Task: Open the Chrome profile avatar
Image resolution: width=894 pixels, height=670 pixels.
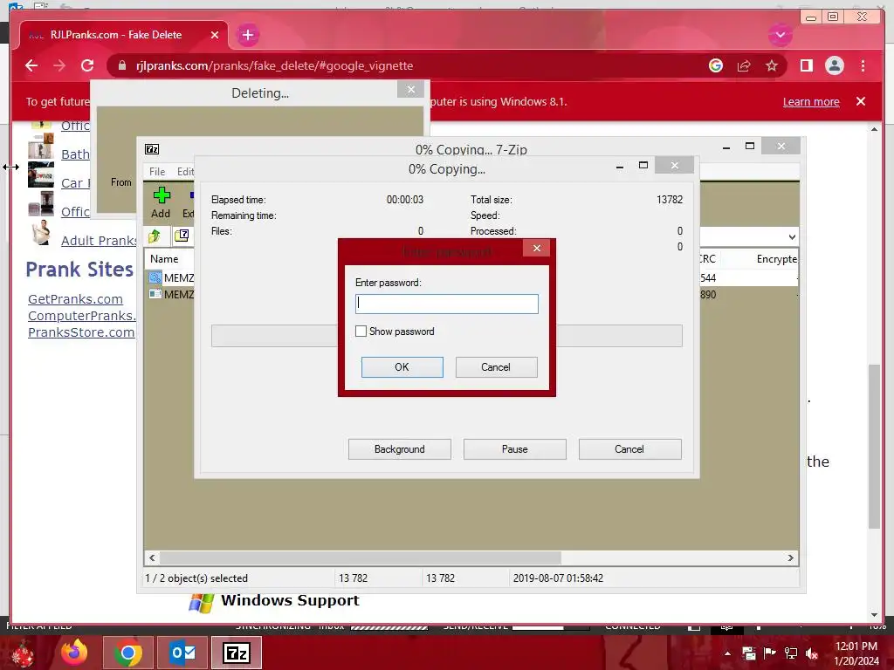Action: 834,65
